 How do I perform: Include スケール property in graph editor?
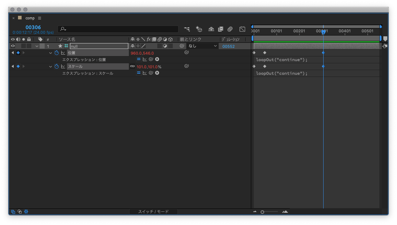pyautogui.click(x=63, y=66)
